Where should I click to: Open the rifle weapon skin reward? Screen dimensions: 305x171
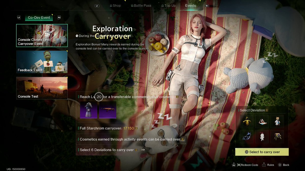(108, 110)
